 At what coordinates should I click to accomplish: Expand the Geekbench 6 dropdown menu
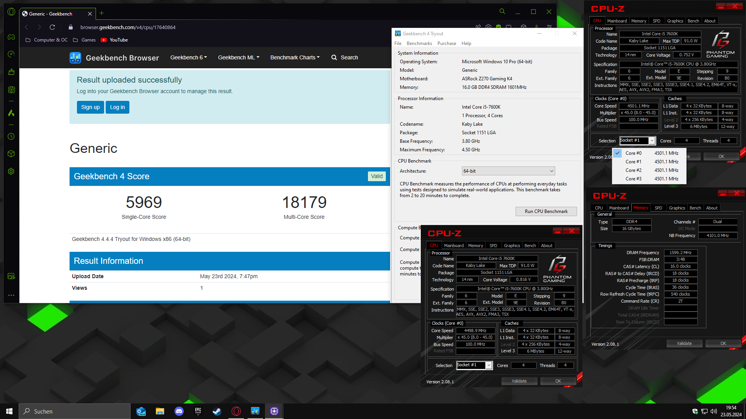(188, 57)
